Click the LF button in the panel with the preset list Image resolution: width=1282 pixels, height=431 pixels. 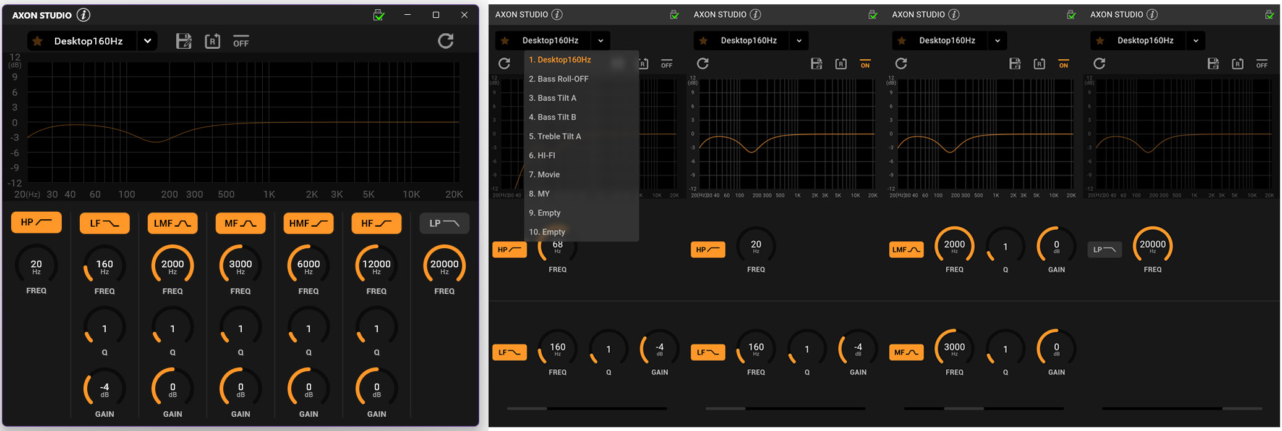point(510,353)
